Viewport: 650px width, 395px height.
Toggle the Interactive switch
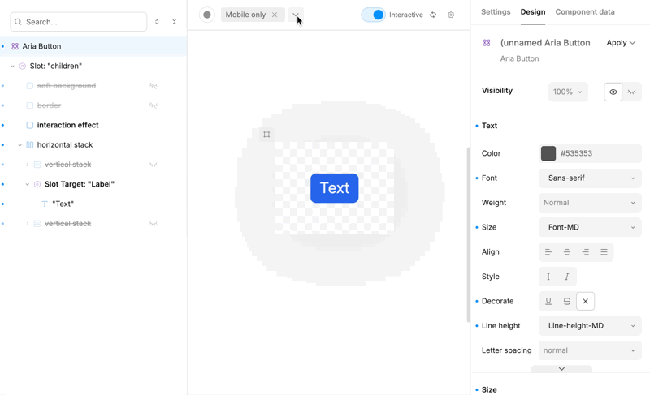373,15
